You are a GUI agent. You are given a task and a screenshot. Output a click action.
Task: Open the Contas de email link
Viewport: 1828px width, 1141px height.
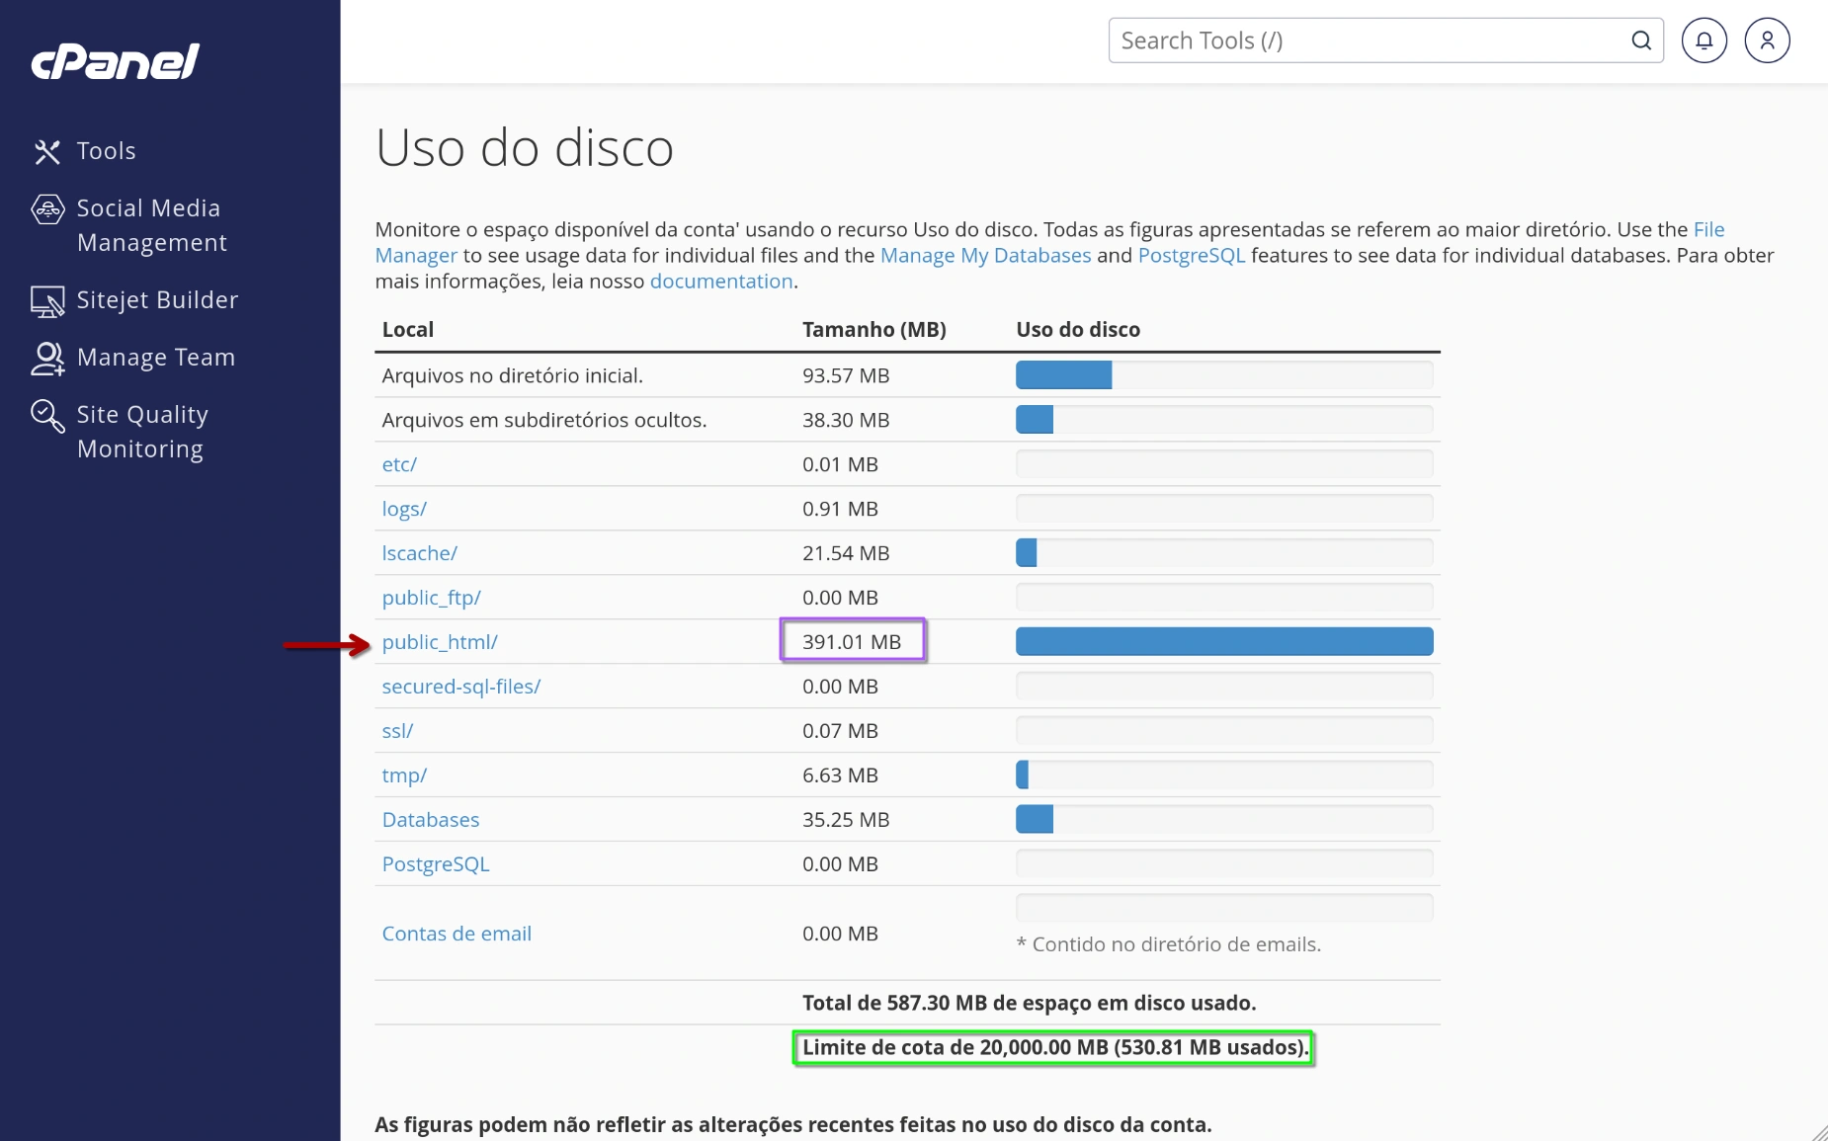coord(457,933)
